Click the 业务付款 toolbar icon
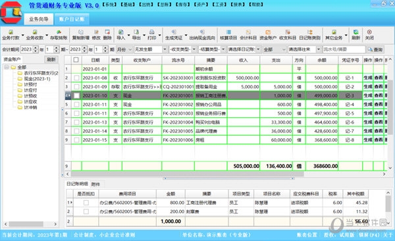Image resolution: width=395 pixels, height=241 pixels. 11,35
